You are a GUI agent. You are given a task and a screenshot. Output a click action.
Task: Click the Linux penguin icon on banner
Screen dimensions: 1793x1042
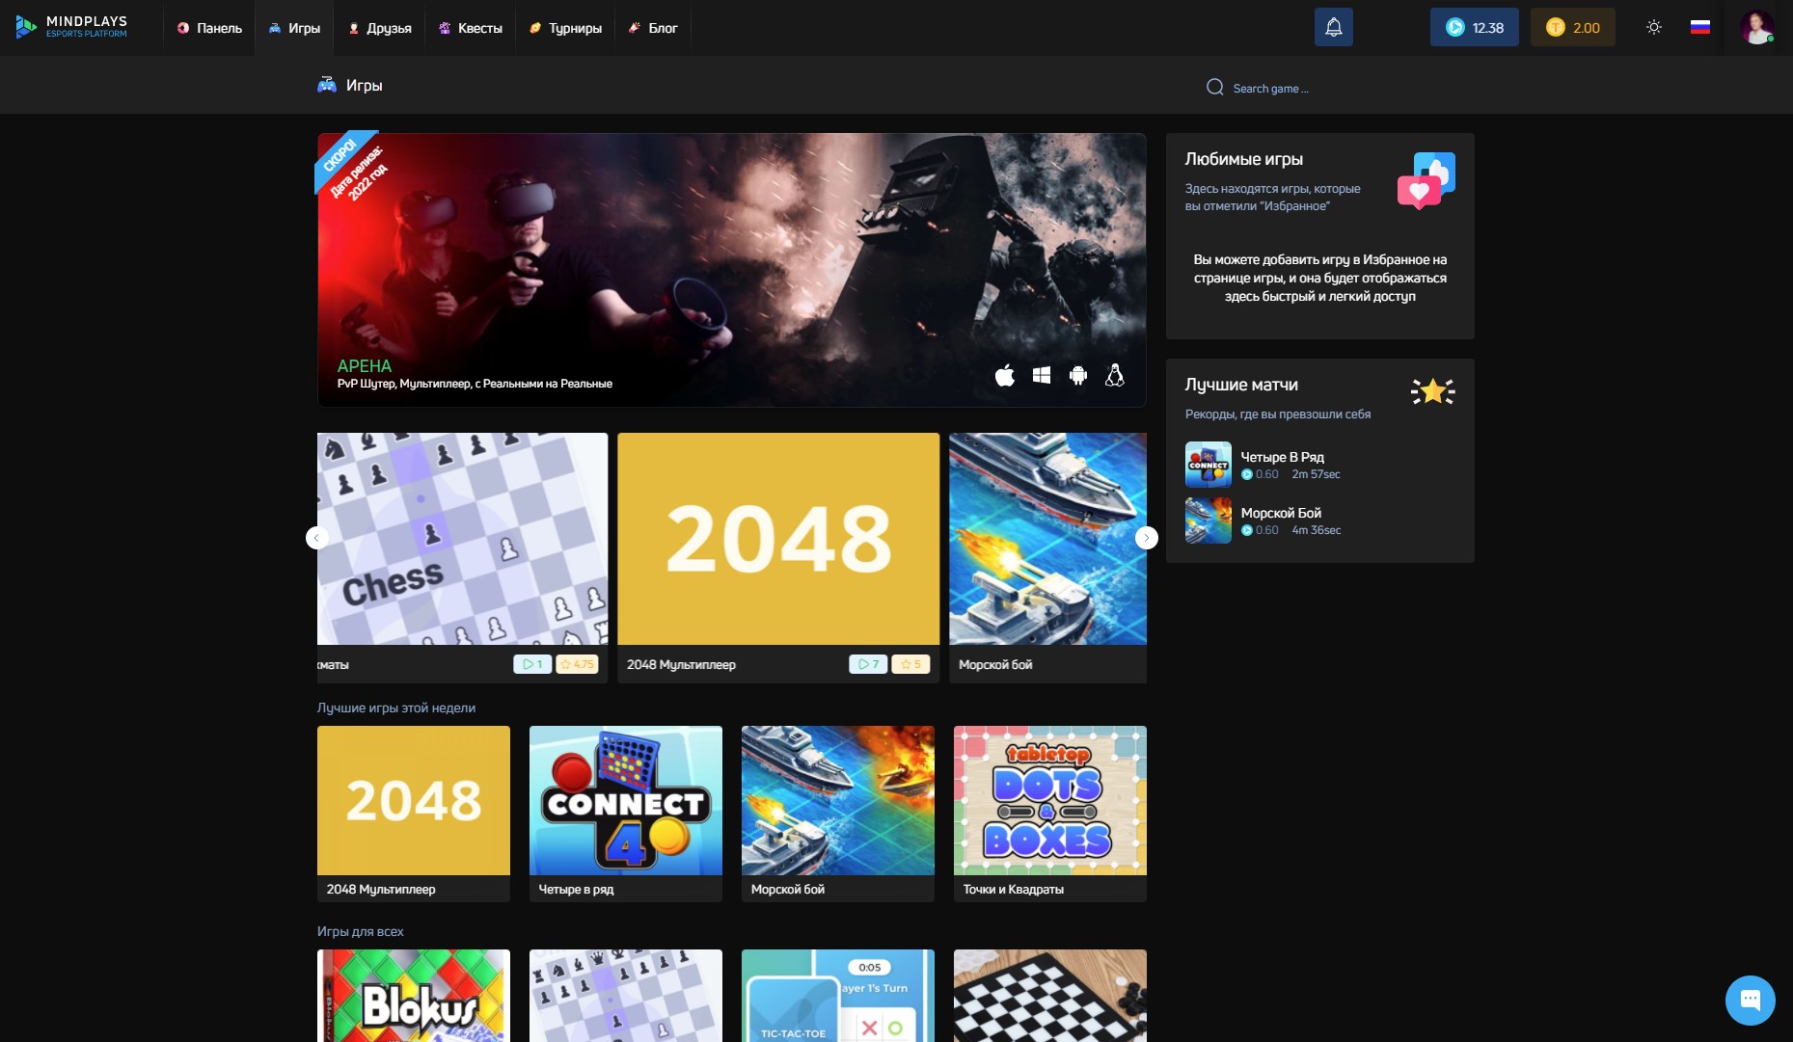point(1115,376)
